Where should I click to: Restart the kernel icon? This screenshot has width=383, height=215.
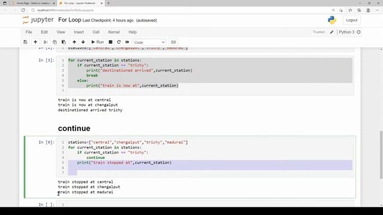coord(119,42)
